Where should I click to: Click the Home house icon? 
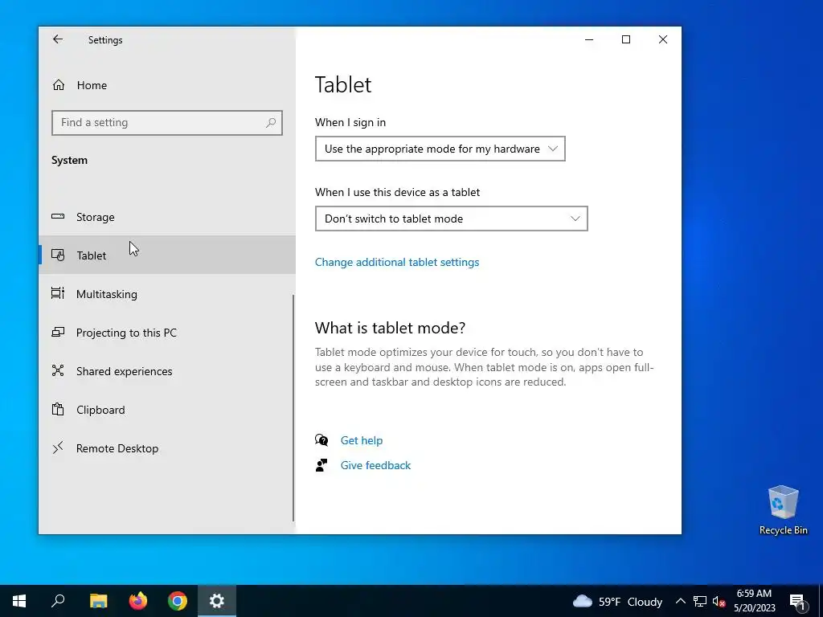58,85
